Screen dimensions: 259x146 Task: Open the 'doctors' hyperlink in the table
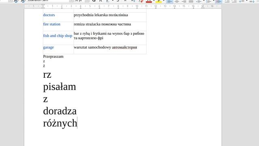click(x=49, y=15)
